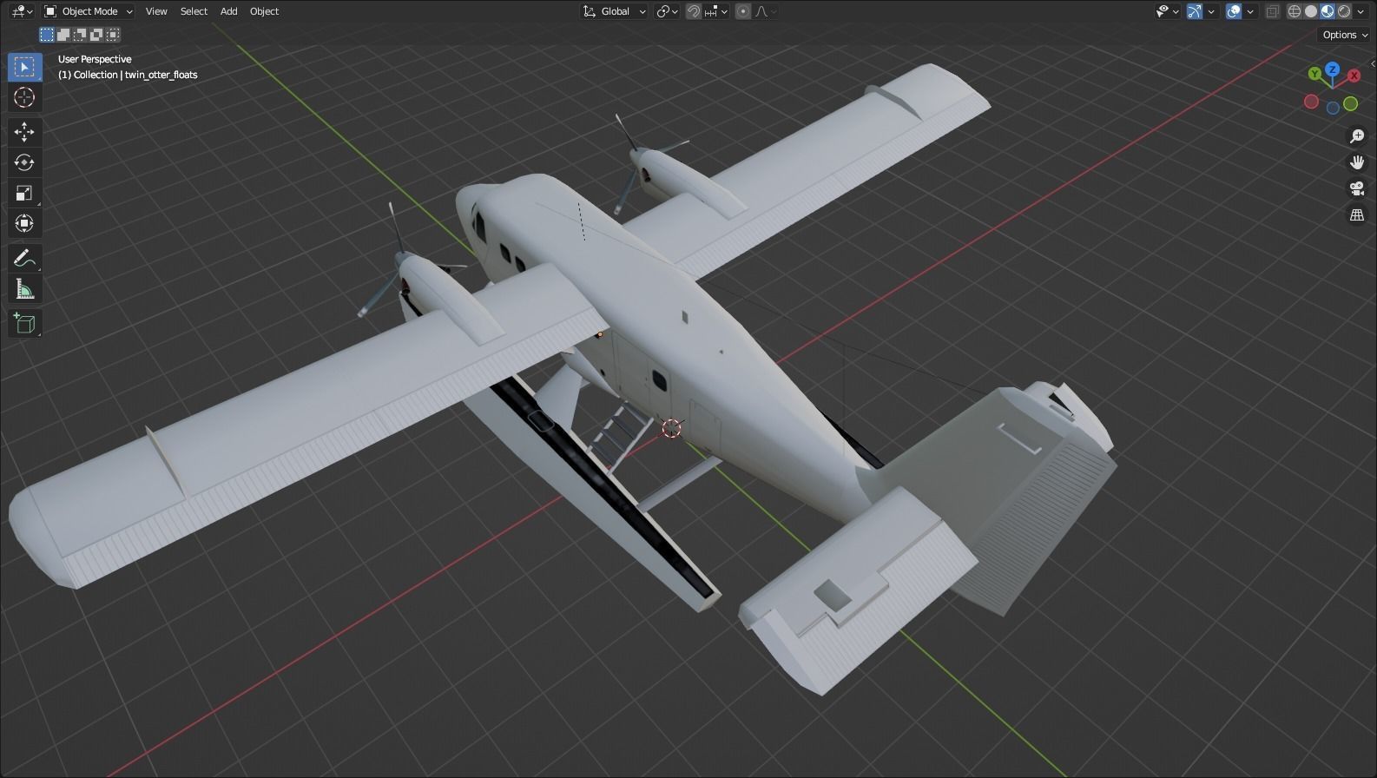Set selection mode to subtract
1377x778 pixels.
pyautogui.click(x=80, y=35)
